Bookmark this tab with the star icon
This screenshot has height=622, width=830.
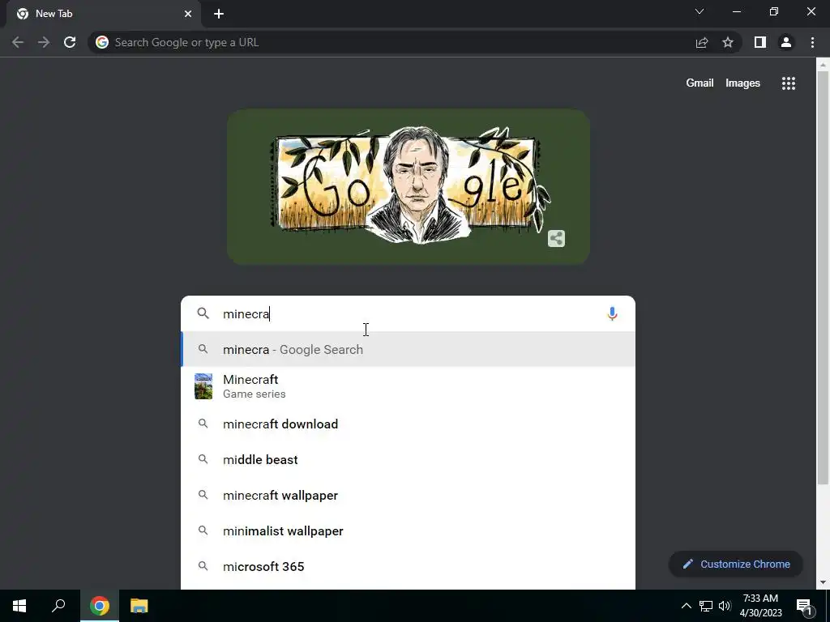(x=728, y=42)
